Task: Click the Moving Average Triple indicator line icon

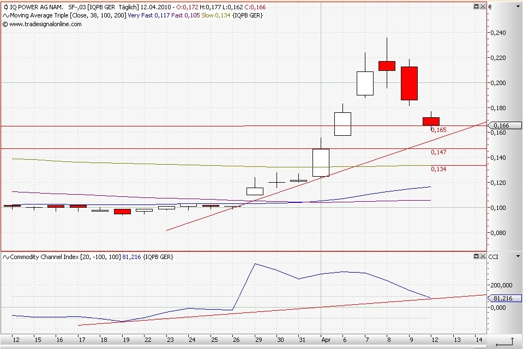Action: 6,15
